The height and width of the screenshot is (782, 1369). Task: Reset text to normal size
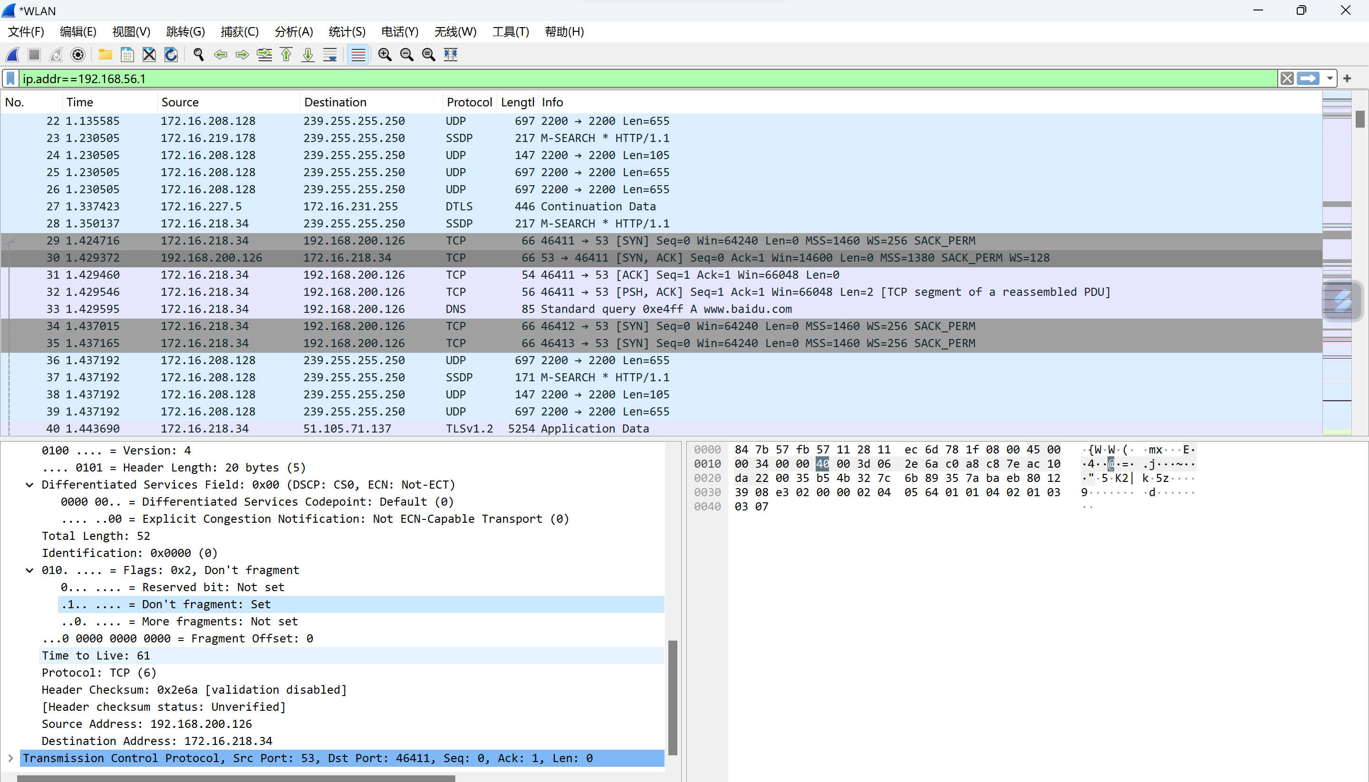(x=429, y=54)
